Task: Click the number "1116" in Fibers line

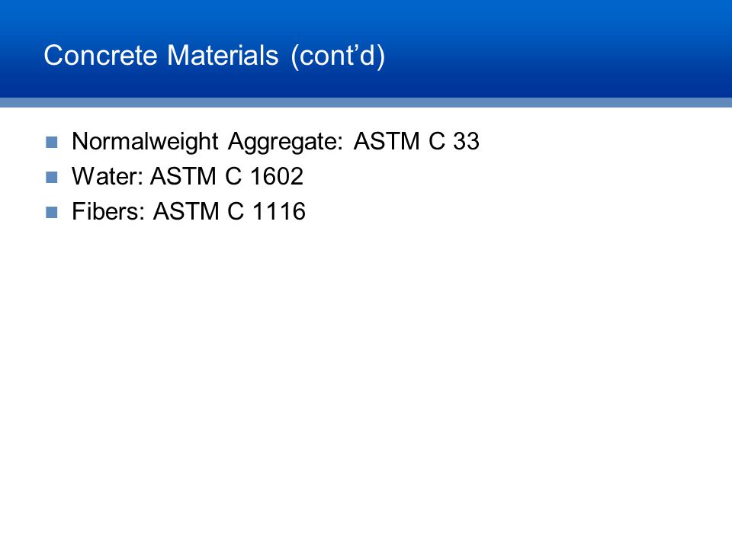Action: (x=279, y=211)
